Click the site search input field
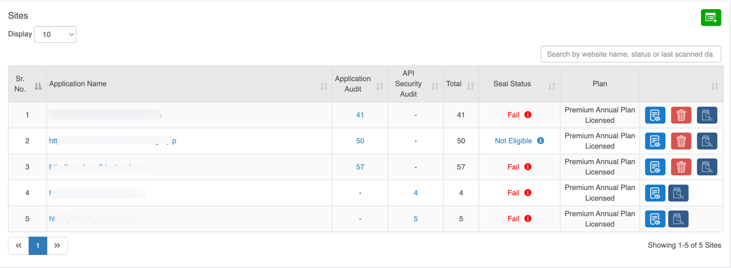This screenshot has height=268, width=731. [x=630, y=54]
